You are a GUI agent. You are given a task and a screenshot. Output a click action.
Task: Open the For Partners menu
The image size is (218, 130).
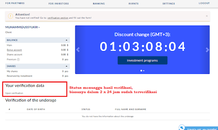pos(15,3)
